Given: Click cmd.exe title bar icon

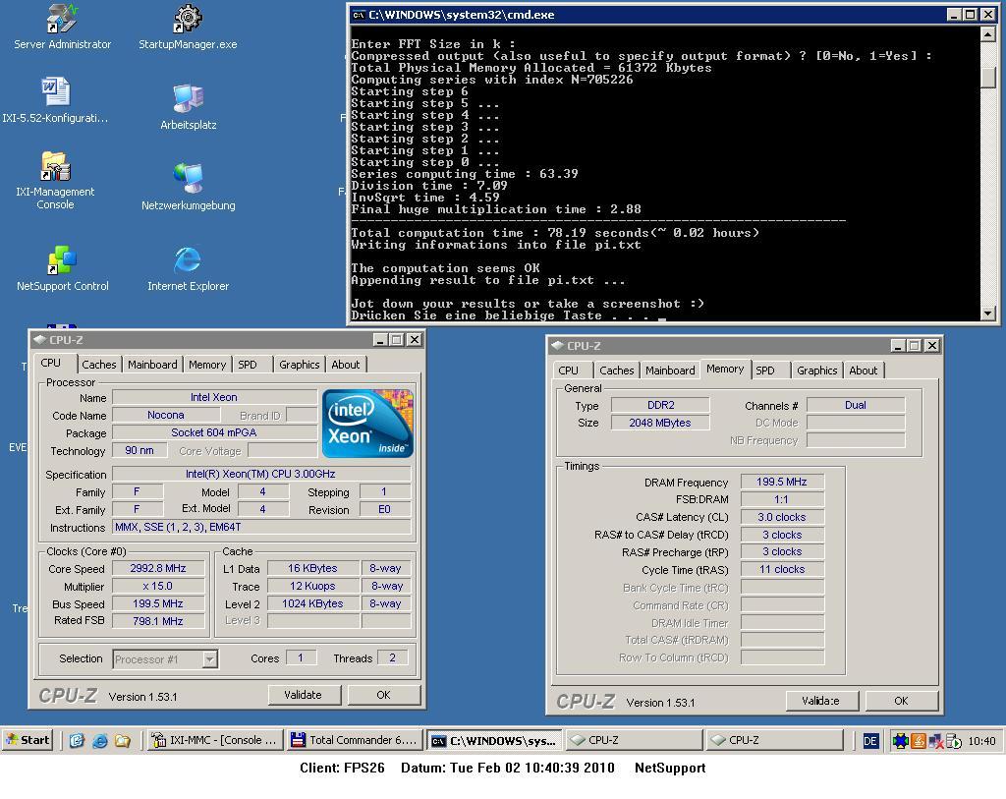Looking at the screenshot, I should [x=360, y=15].
